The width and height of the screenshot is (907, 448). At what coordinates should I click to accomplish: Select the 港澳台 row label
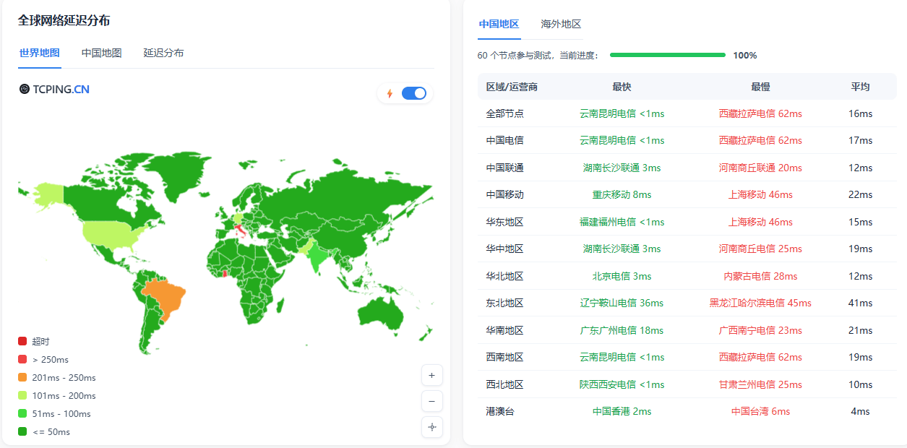(x=500, y=411)
